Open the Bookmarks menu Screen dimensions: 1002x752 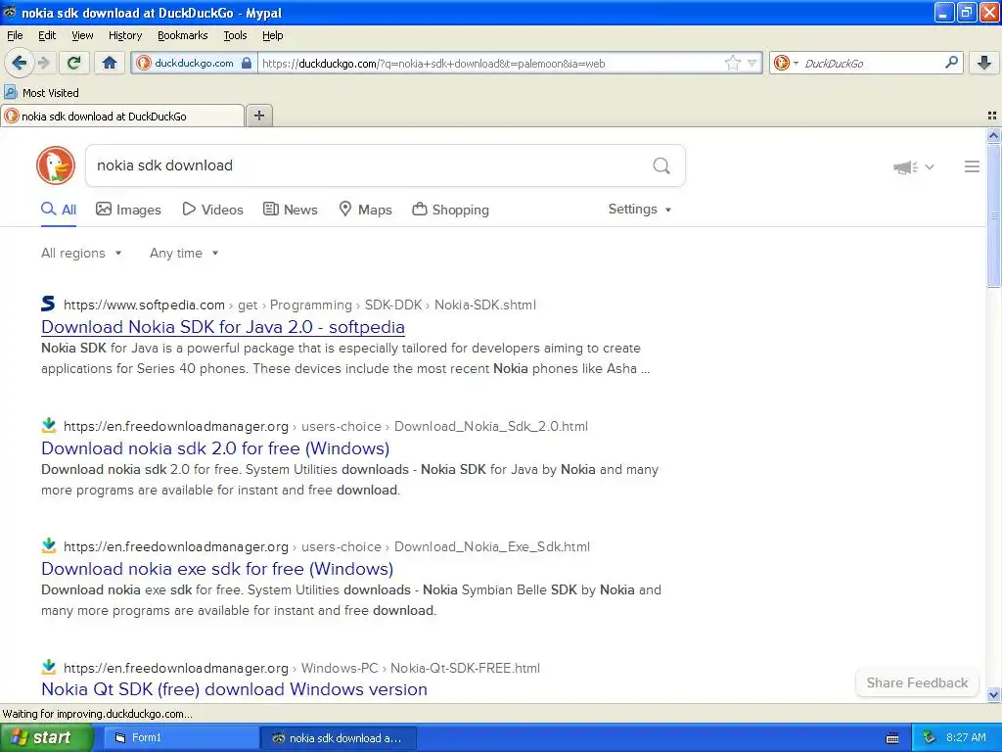pos(182,35)
